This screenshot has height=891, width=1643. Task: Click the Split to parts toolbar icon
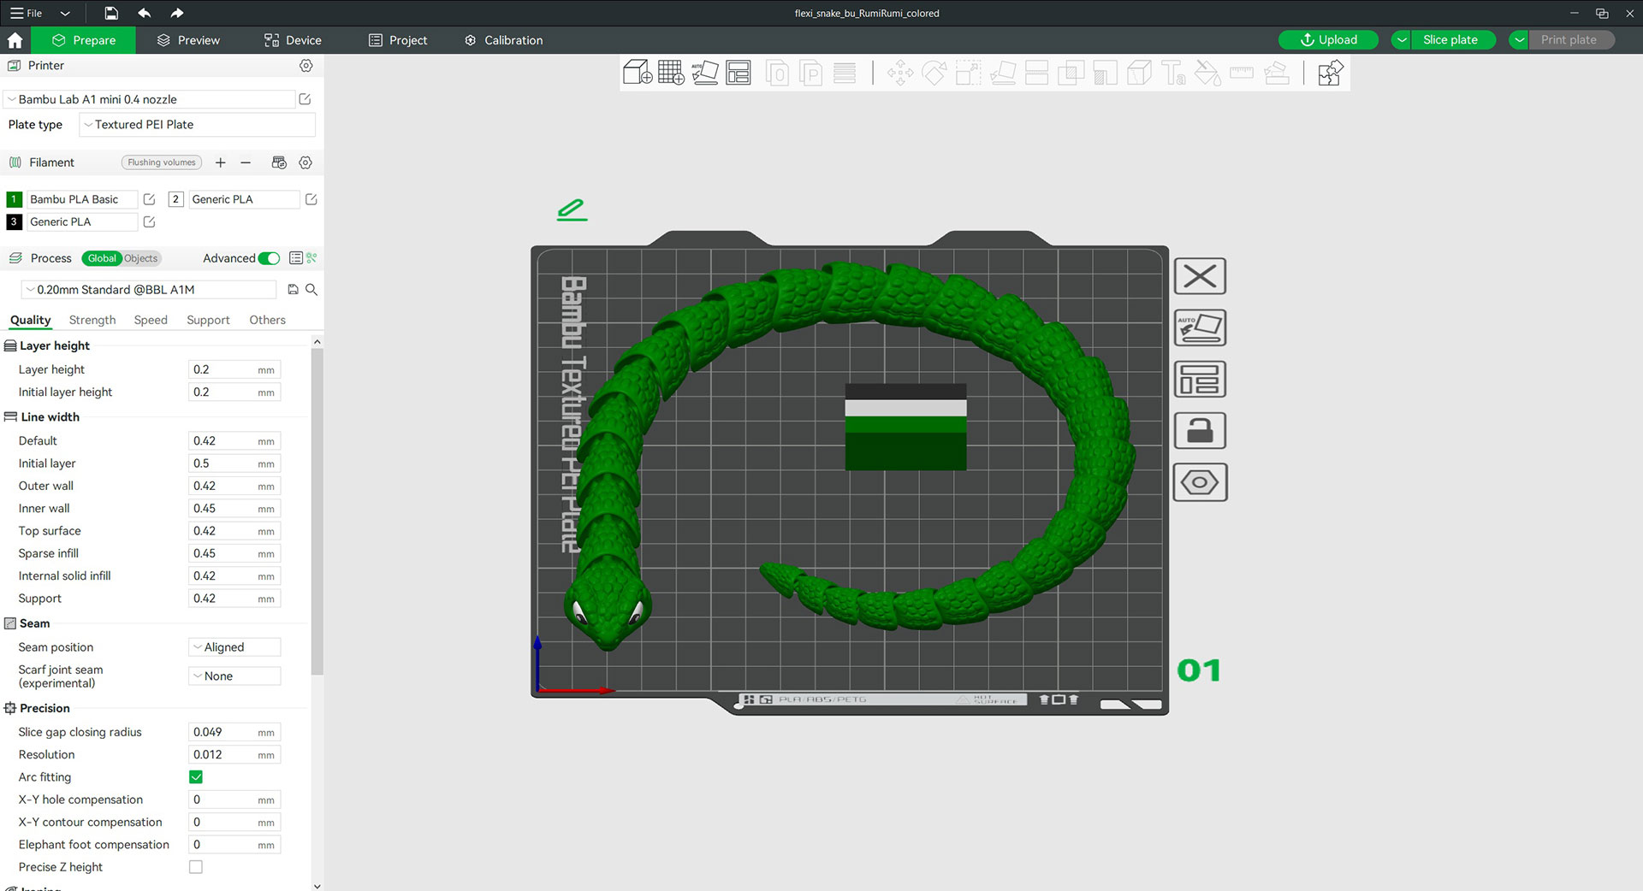[x=810, y=73]
